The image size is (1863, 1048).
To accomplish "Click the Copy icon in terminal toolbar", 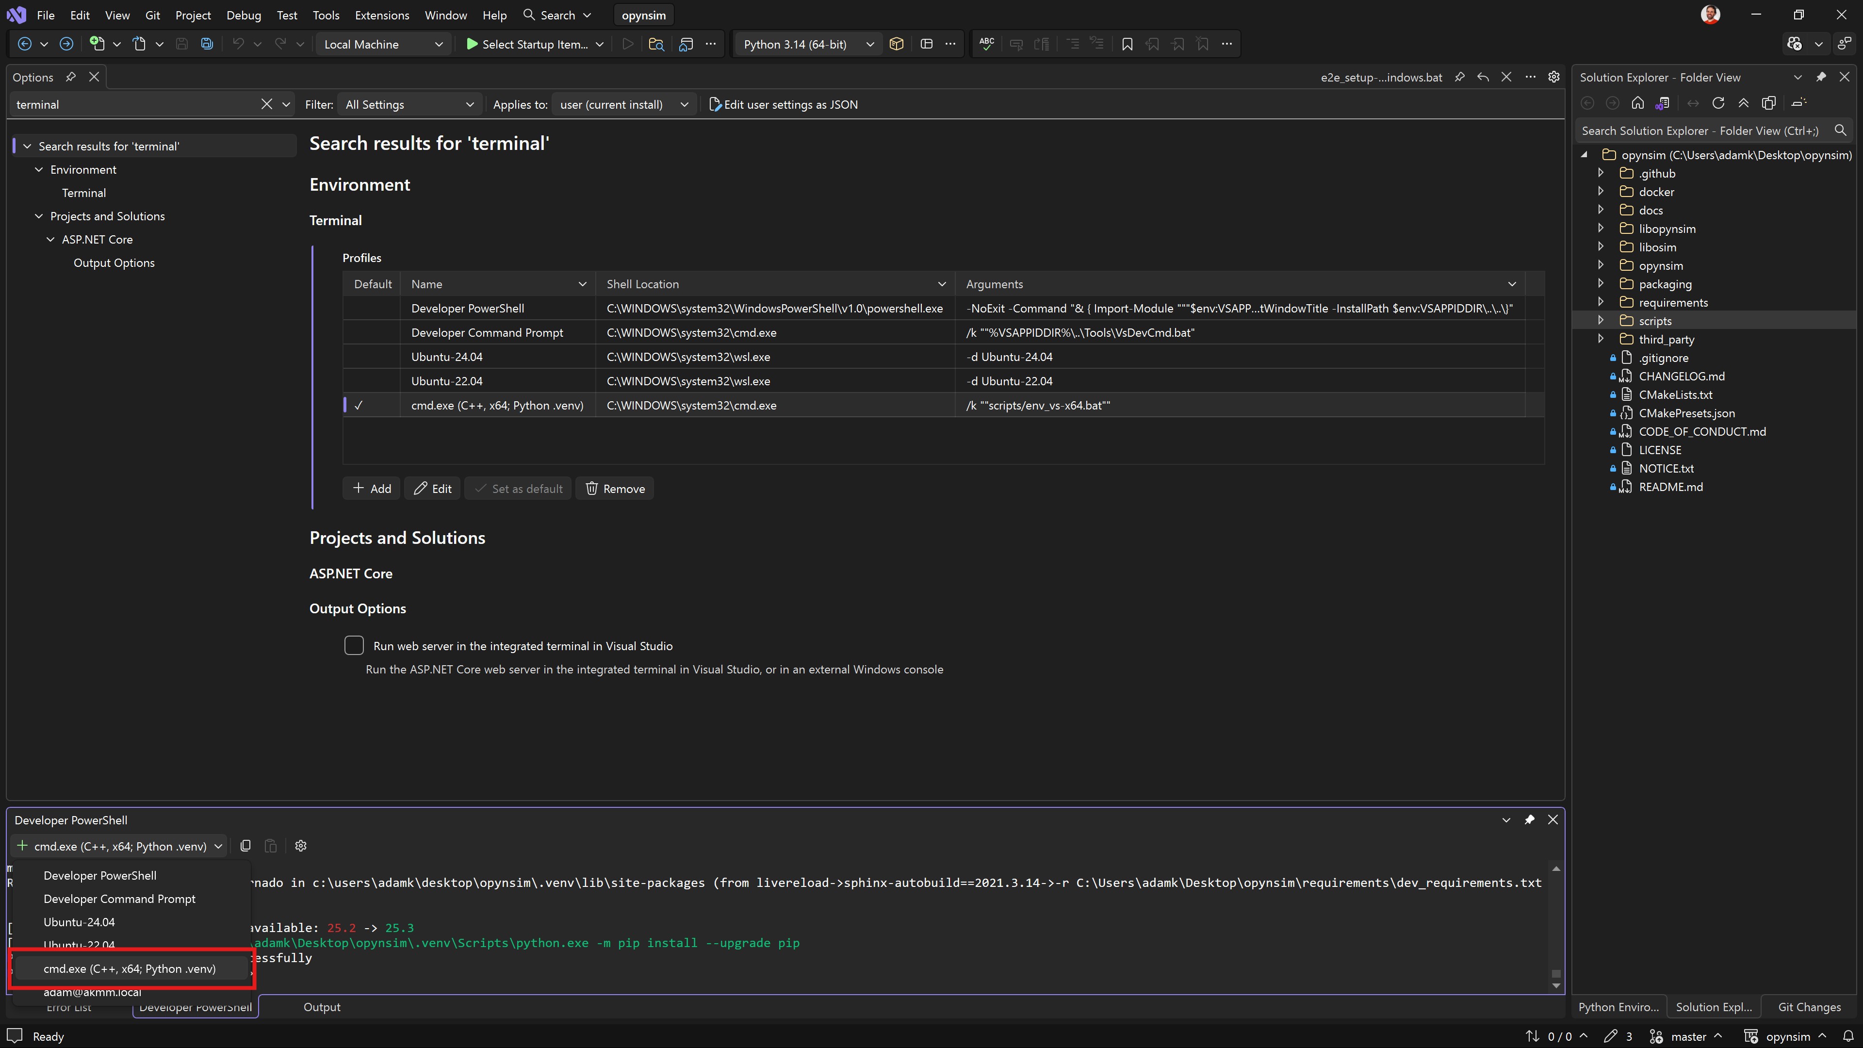I will pyautogui.click(x=246, y=846).
